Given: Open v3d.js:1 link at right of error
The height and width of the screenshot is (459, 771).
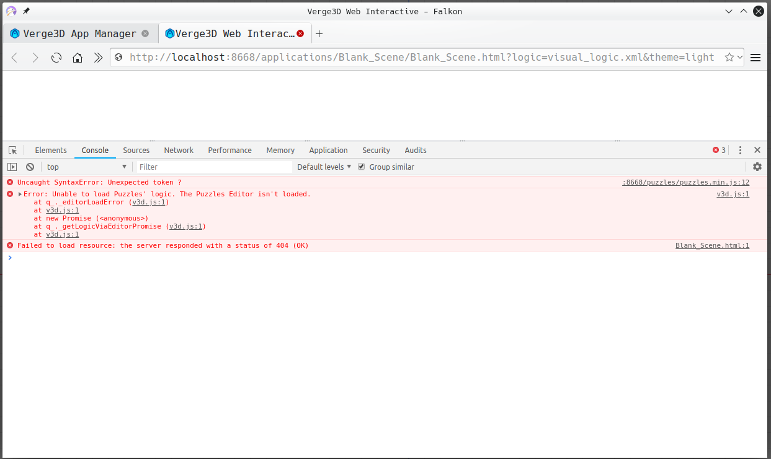Looking at the screenshot, I should (x=733, y=194).
